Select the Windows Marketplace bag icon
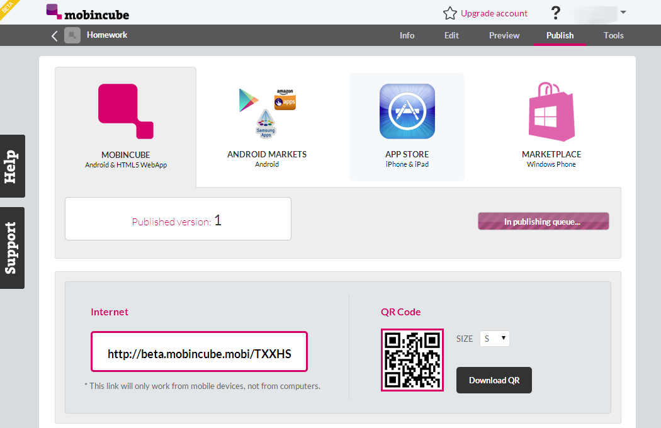Viewport: 661px width, 428px height. (x=551, y=112)
